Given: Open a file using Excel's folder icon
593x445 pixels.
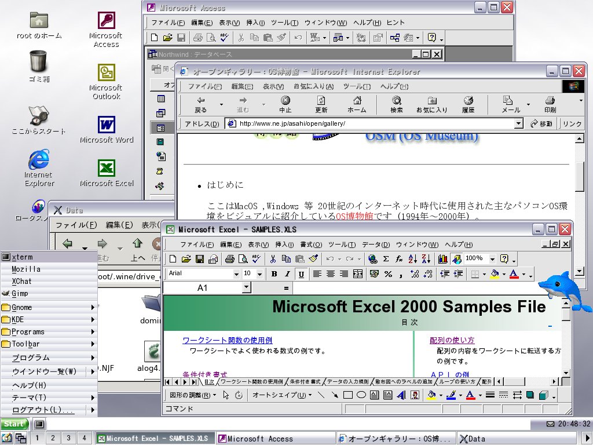Looking at the screenshot, I should (x=186, y=259).
